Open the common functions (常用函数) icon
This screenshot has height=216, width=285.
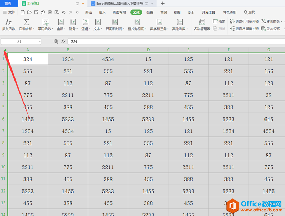point(45,22)
